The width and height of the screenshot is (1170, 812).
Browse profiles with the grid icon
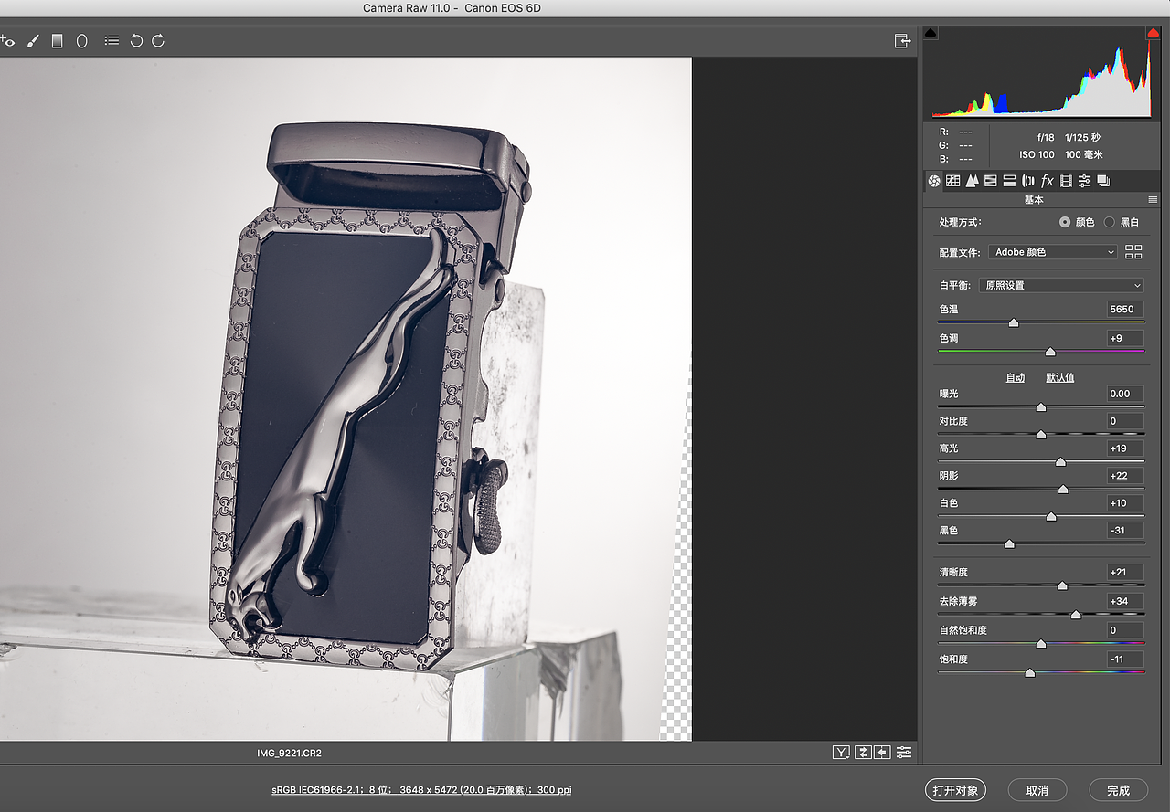click(x=1134, y=252)
